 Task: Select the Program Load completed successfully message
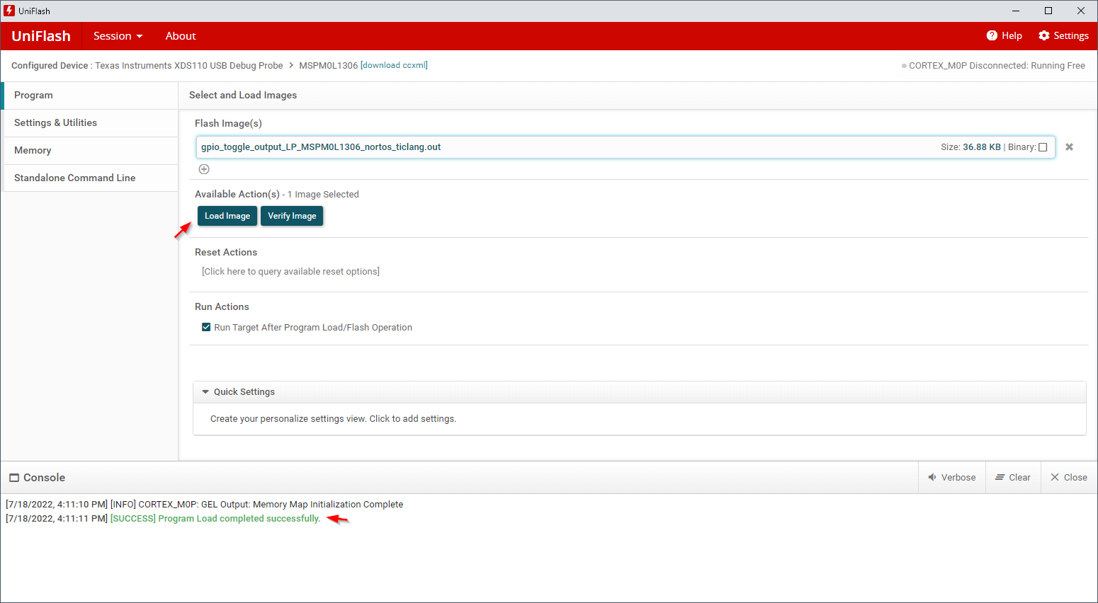[215, 519]
